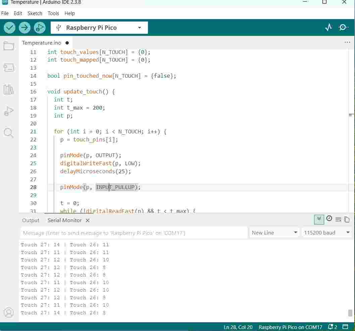Copy serial output using copy icon

347,219
